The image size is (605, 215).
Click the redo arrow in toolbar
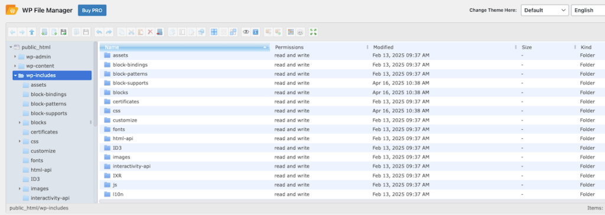[109, 32]
